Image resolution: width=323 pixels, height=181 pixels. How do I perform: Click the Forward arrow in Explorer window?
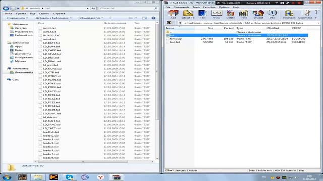coord(13,8)
